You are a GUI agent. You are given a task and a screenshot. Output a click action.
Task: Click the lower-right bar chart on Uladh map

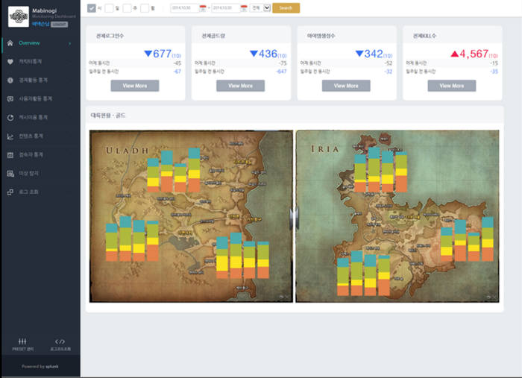pyautogui.click(x=242, y=256)
